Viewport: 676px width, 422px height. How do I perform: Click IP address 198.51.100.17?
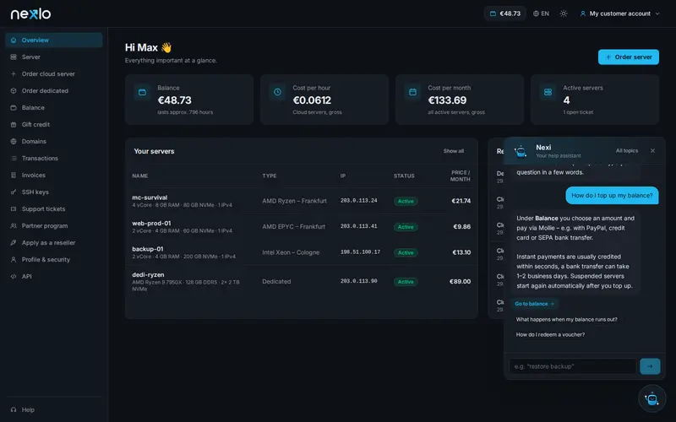pyautogui.click(x=360, y=252)
